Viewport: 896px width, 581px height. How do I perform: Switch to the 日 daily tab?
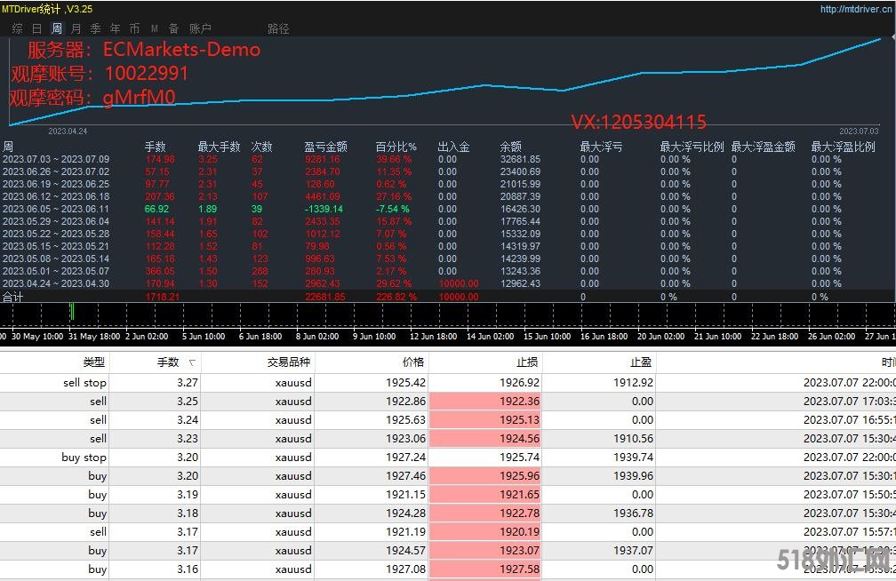pos(37,28)
